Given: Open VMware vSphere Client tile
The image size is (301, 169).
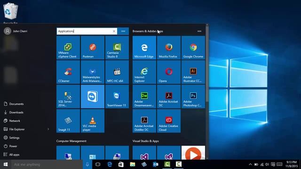Looking at the screenshot, I should [68, 47].
